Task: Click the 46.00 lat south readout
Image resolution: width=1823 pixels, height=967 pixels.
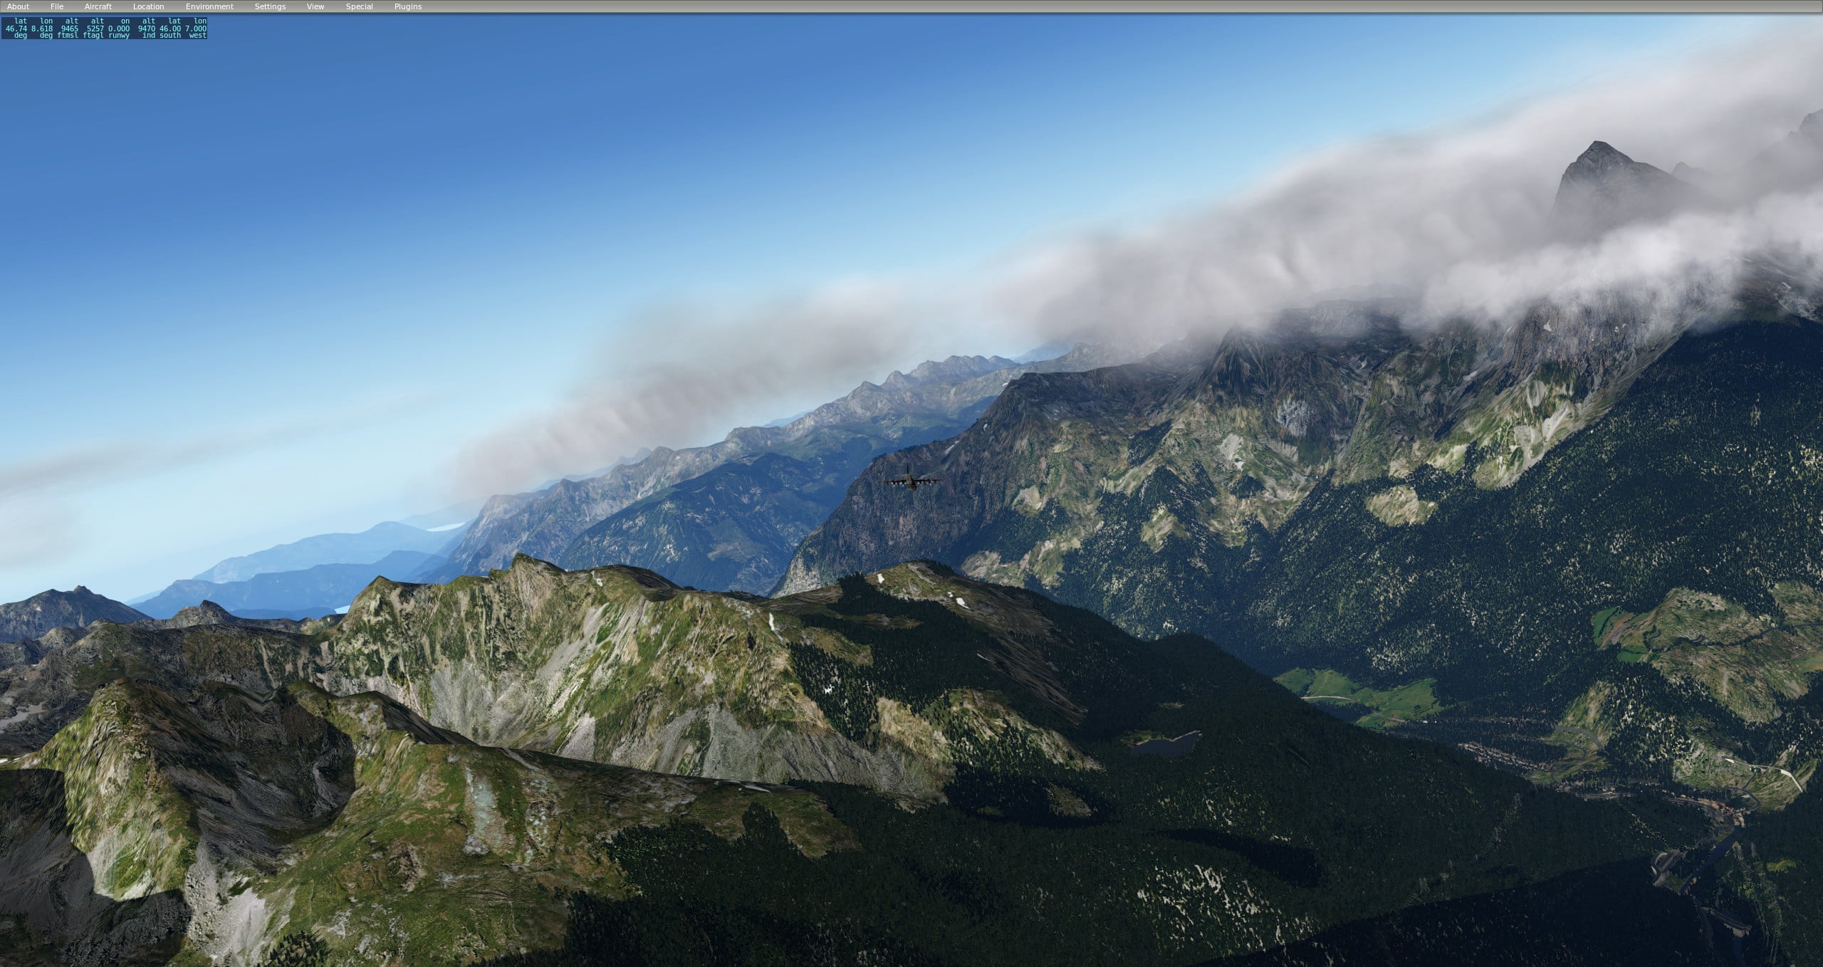Action: [x=171, y=28]
